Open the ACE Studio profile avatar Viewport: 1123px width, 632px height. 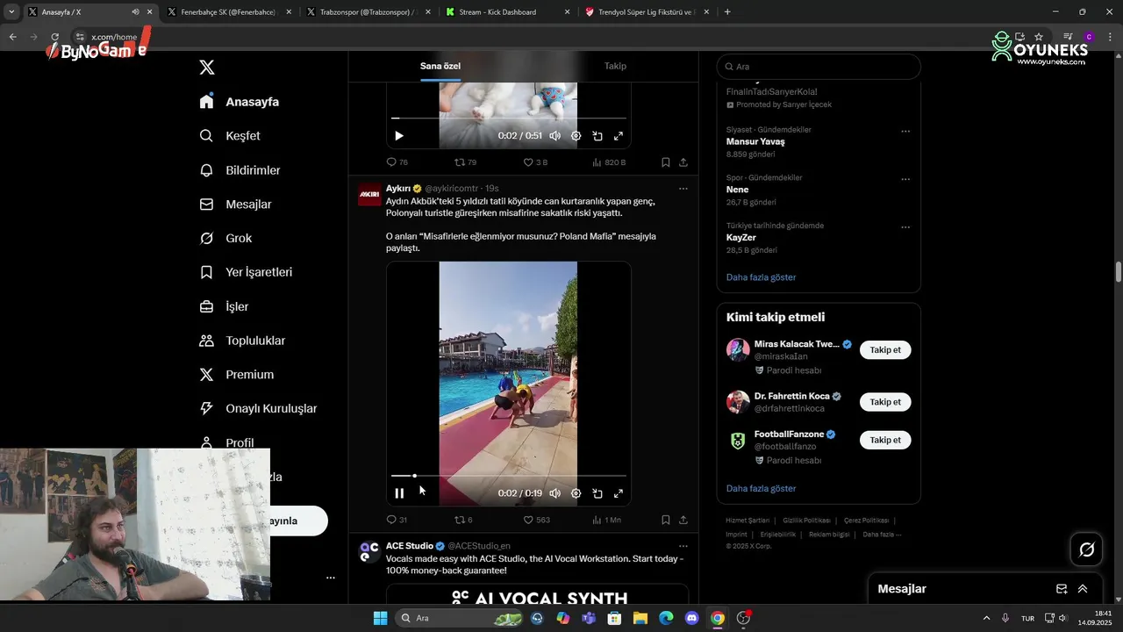pyautogui.click(x=369, y=552)
